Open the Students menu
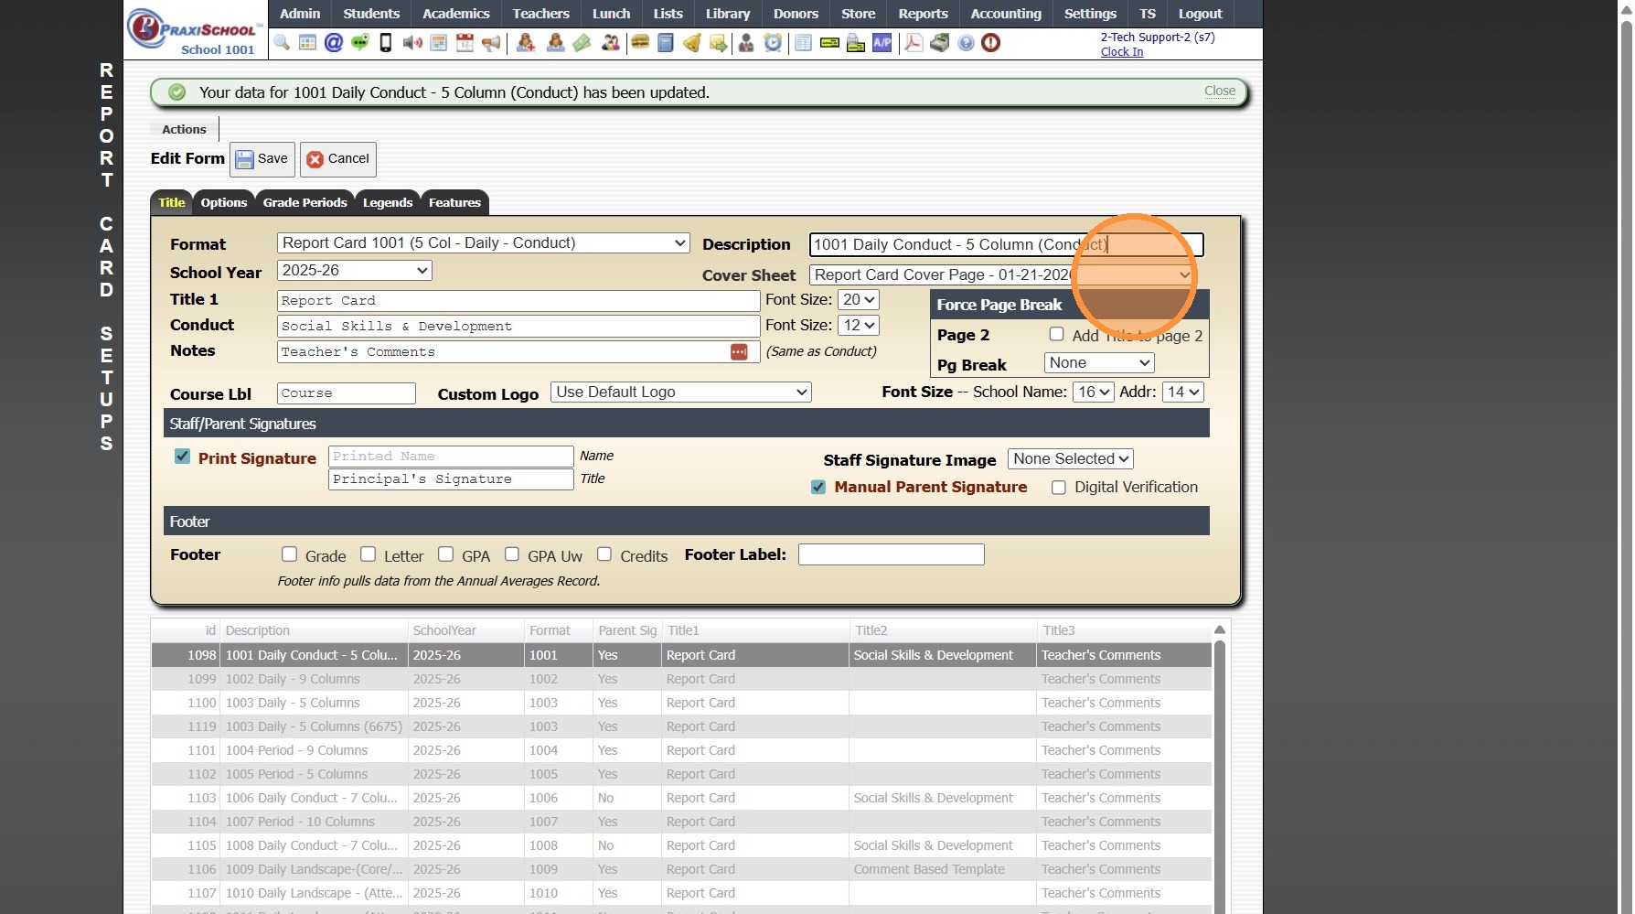The image size is (1635, 914). click(x=371, y=14)
